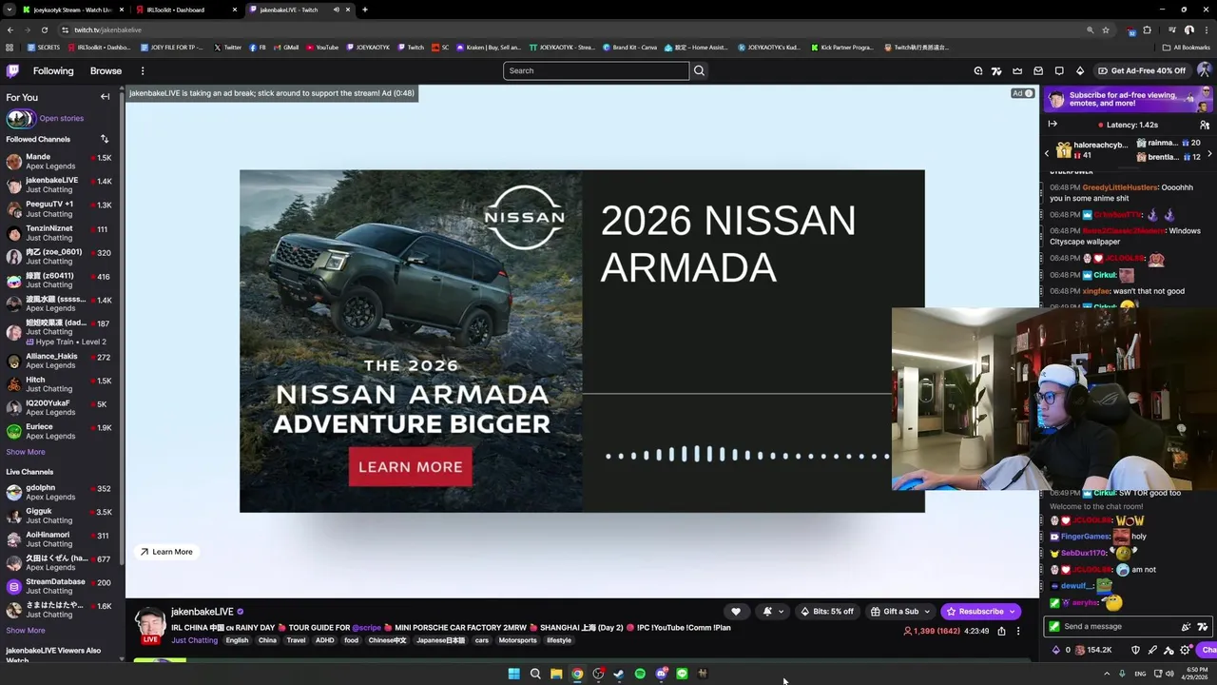Open chat settings gear icon
This screenshot has height=685, width=1217.
point(1185,650)
